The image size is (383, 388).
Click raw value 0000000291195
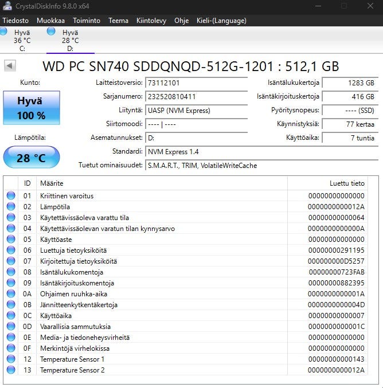336,250
